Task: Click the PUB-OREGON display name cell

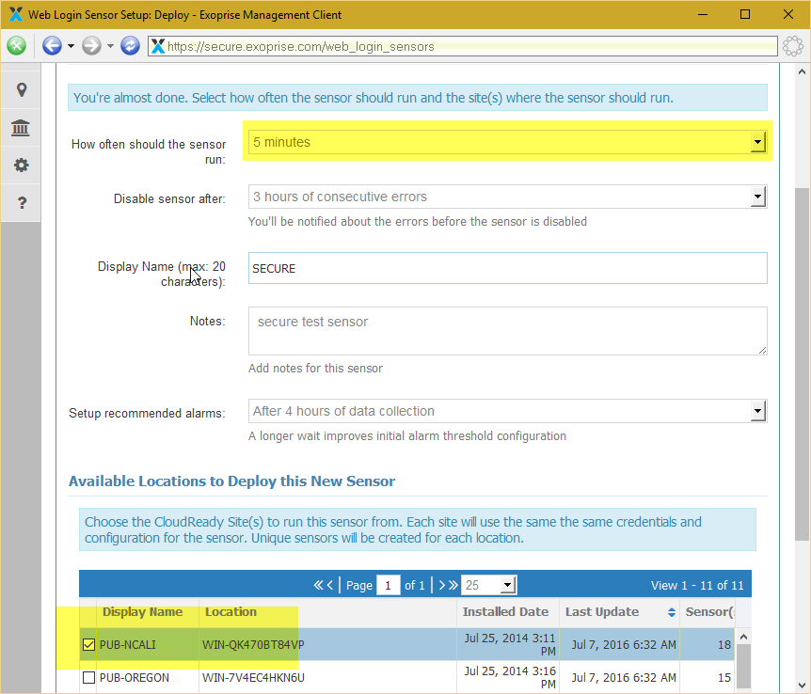Action: [x=148, y=677]
